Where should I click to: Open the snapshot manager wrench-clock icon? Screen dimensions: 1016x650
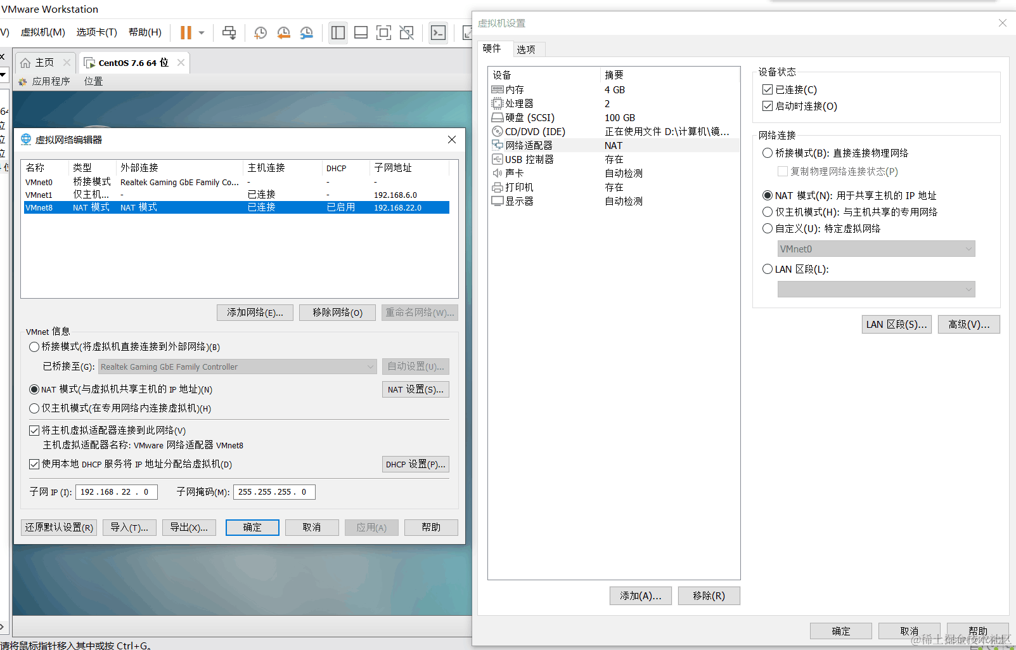(x=307, y=32)
